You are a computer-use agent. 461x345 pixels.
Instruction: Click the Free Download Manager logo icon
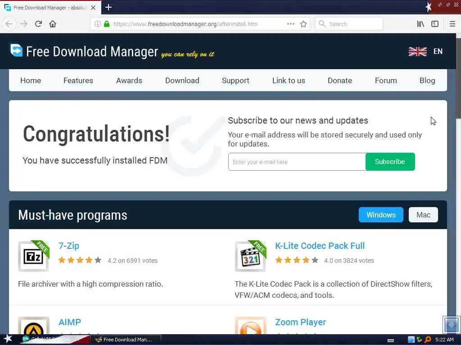(x=17, y=50)
